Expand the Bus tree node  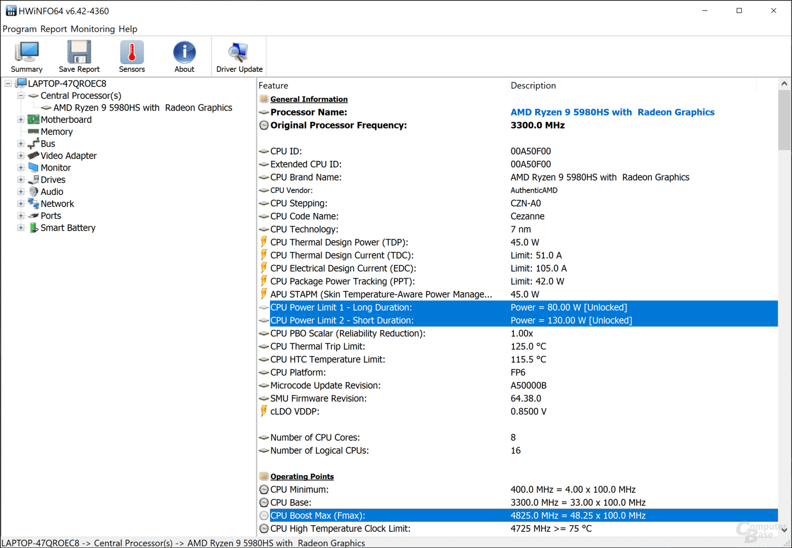tap(20, 144)
